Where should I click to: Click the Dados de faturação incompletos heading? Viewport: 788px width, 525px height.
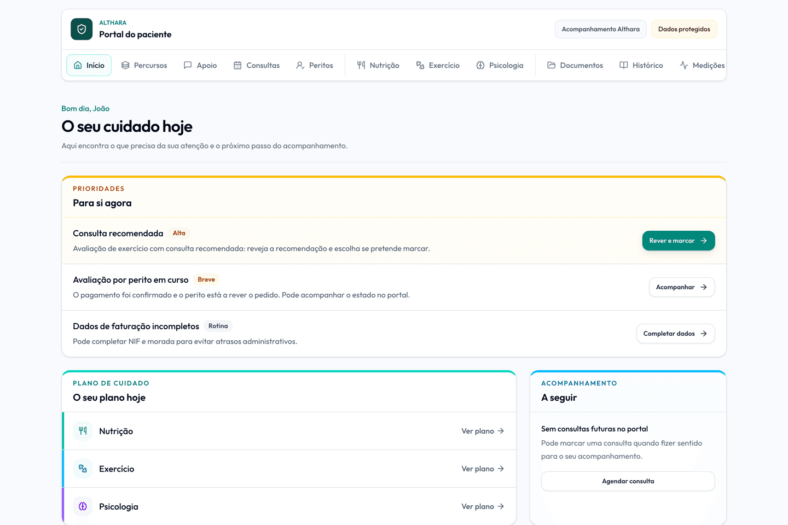click(x=136, y=326)
